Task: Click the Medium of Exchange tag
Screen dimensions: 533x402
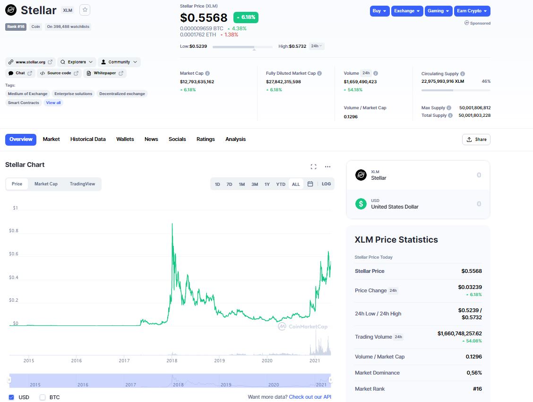Action: [27, 94]
